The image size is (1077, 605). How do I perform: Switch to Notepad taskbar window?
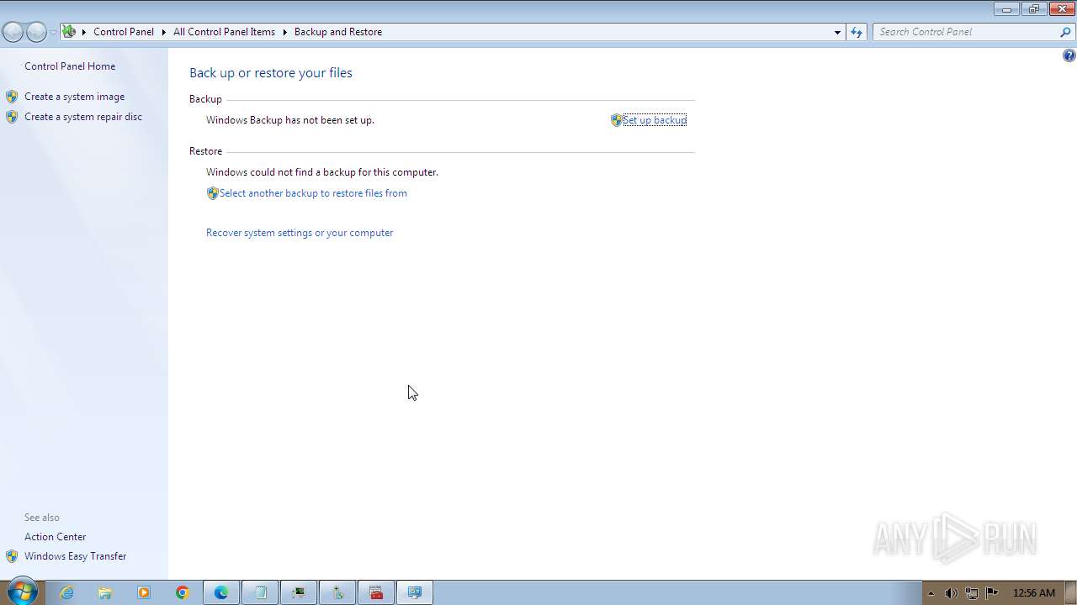(260, 592)
